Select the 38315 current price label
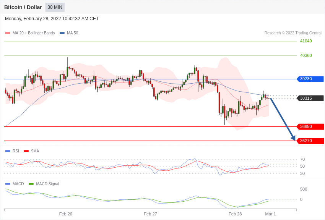Viewport: 325px width, 220px height. 310,98
